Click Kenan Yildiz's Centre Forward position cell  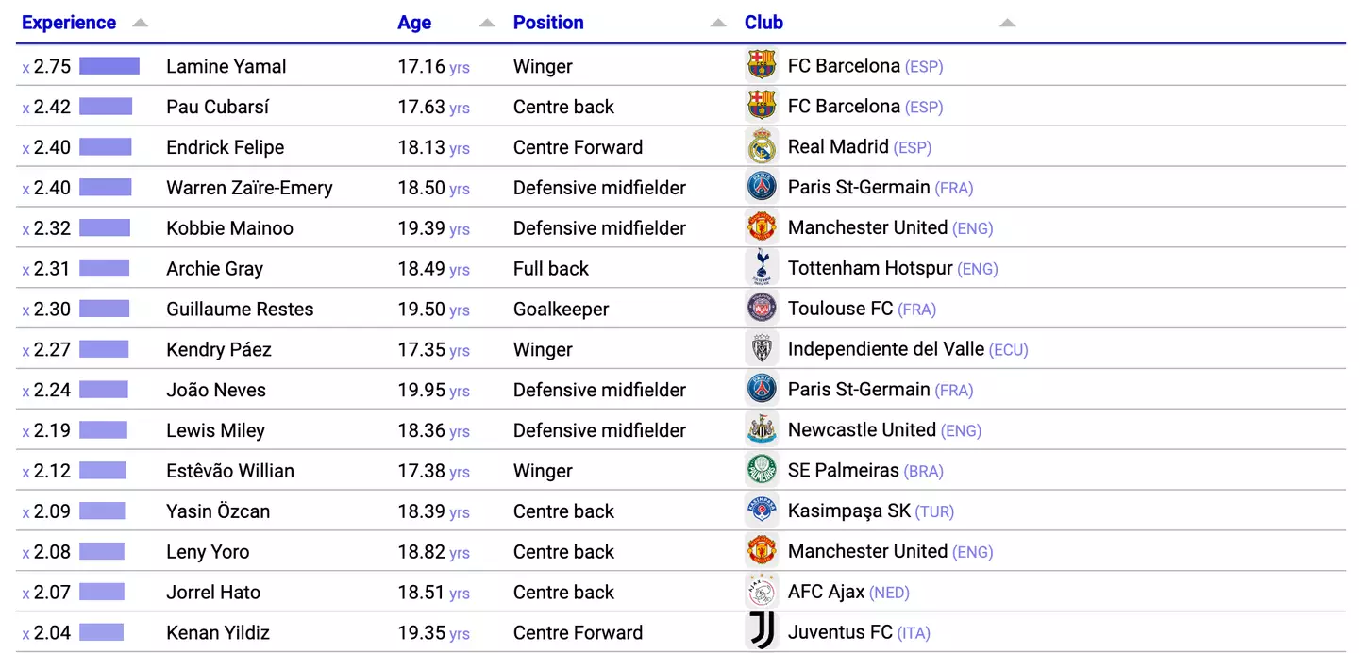(x=578, y=632)
